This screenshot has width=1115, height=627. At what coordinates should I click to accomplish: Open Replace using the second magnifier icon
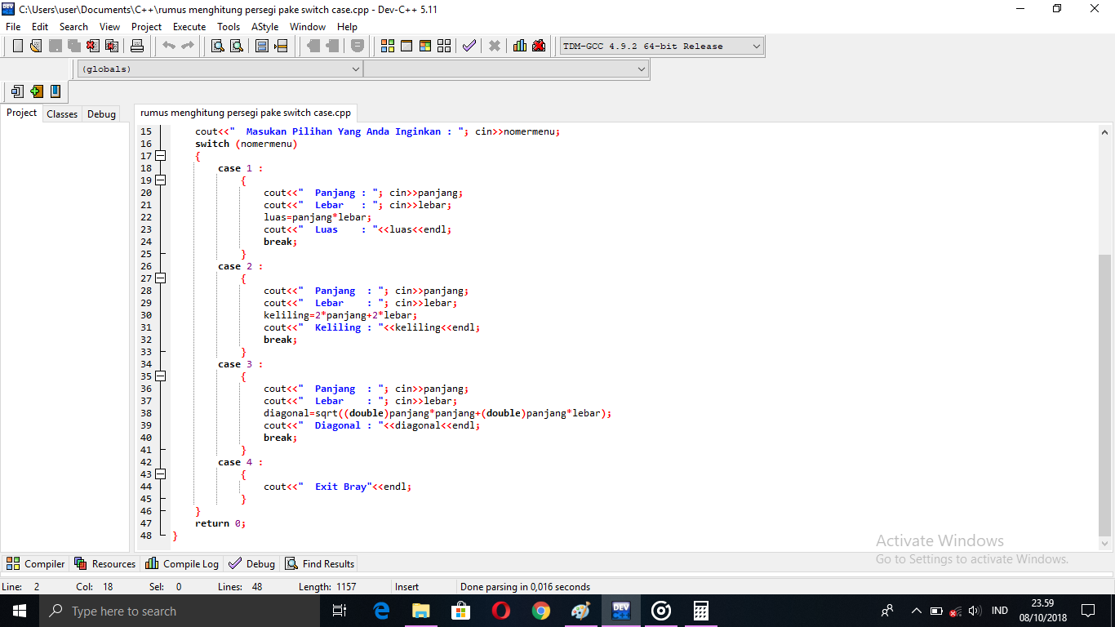point(235,46)
